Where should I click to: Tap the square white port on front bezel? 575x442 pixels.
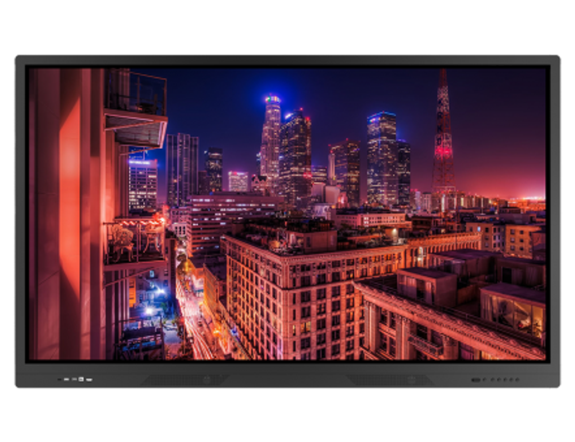pos(81,379)
